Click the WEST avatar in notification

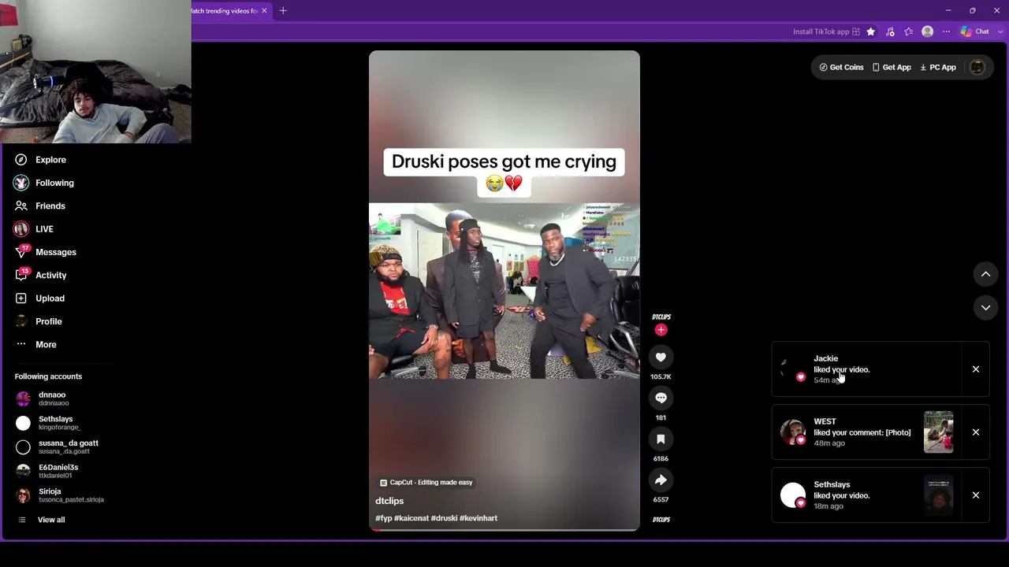(793, 432)
